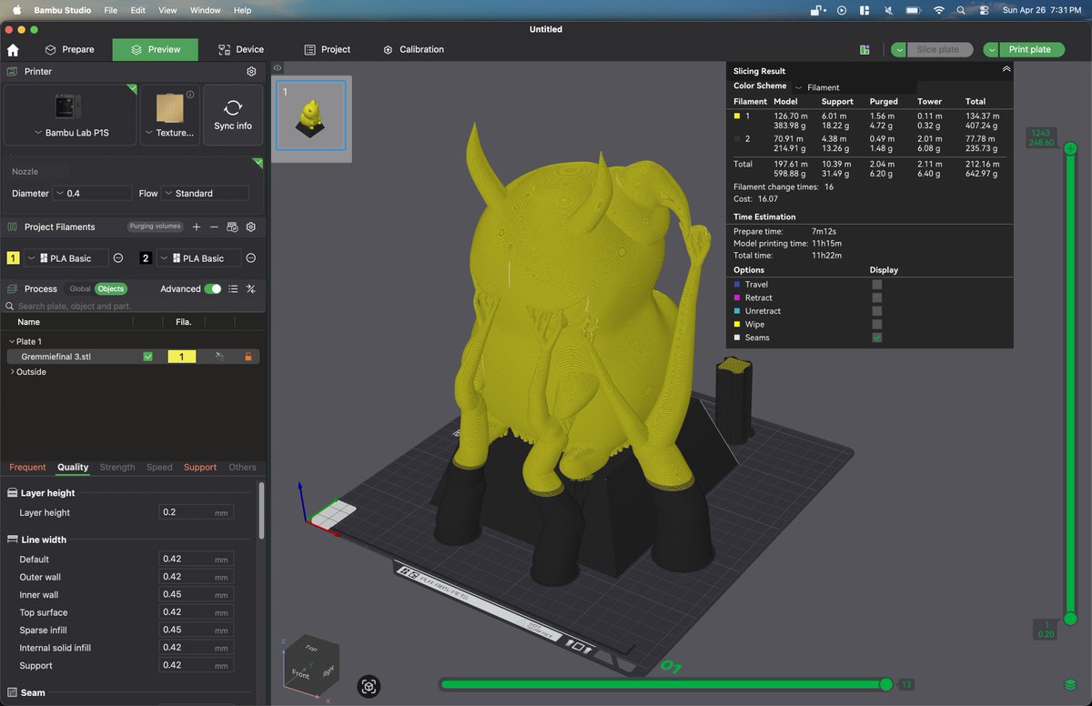The image size is (1092, 706).
Task: Open Spotlight search in menu bar
Action: click(x=961, y=10)
